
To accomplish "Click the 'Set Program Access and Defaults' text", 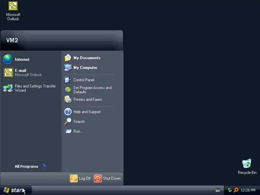I will click(x=93, y=90).
